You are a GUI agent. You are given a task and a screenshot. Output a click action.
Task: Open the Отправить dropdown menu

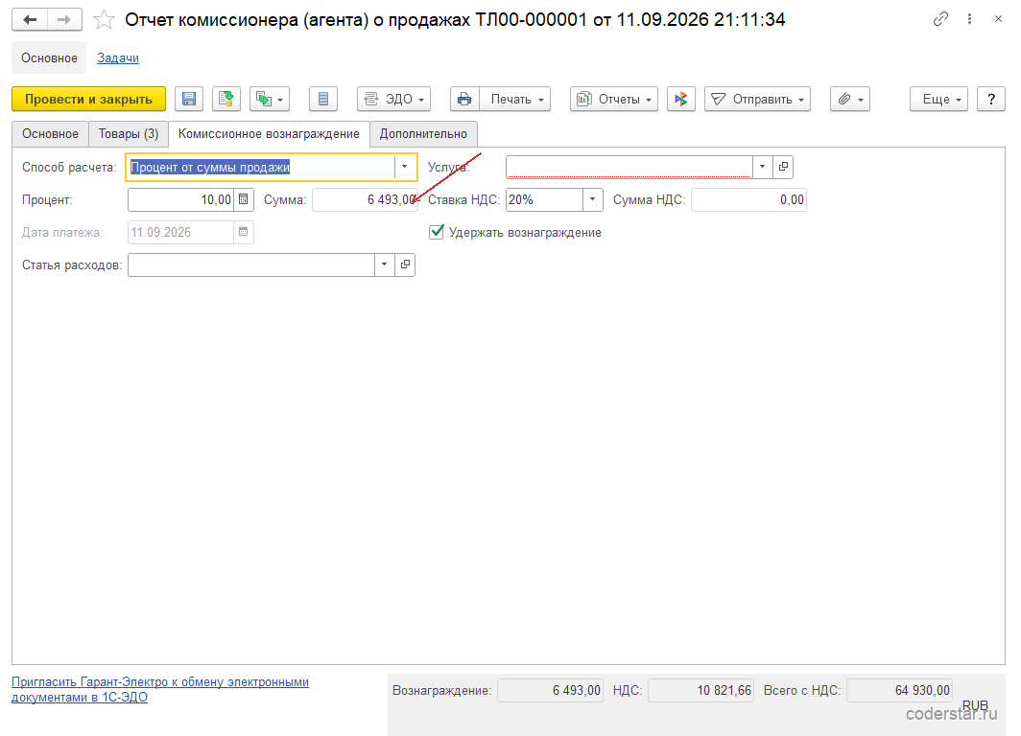(x=757, y=99)
